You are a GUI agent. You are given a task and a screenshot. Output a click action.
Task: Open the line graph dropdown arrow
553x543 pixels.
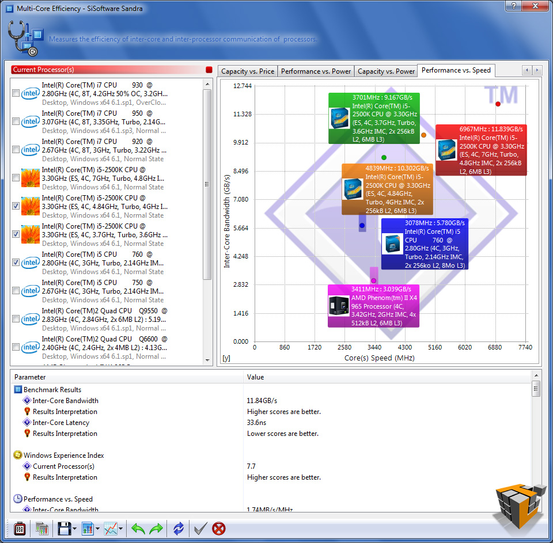pos(120,529)
